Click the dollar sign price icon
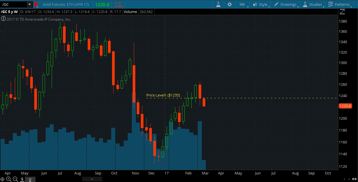 [22, 179]
